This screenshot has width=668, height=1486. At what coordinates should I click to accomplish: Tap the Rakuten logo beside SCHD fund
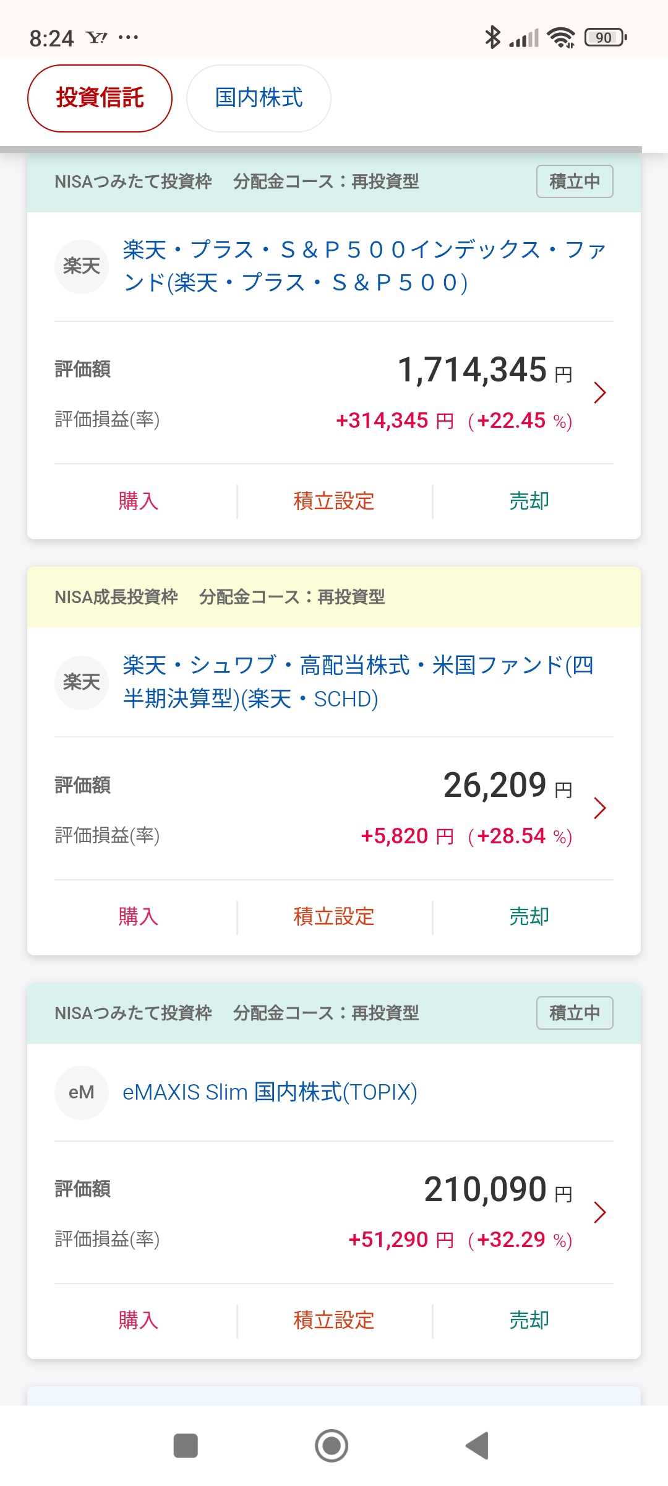(82, 682)
